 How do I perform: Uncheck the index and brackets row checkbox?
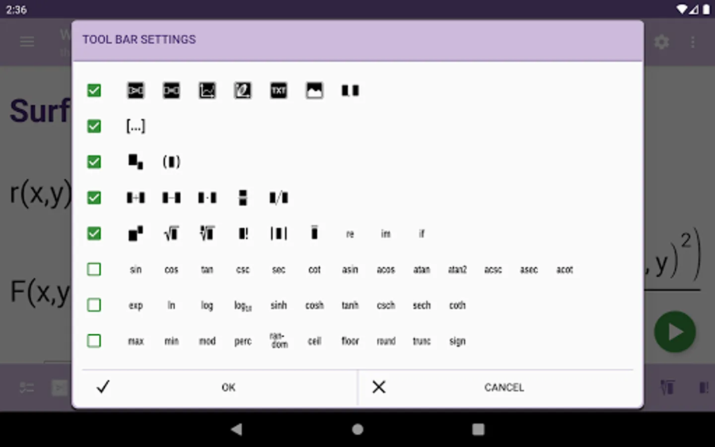point(94,162)
